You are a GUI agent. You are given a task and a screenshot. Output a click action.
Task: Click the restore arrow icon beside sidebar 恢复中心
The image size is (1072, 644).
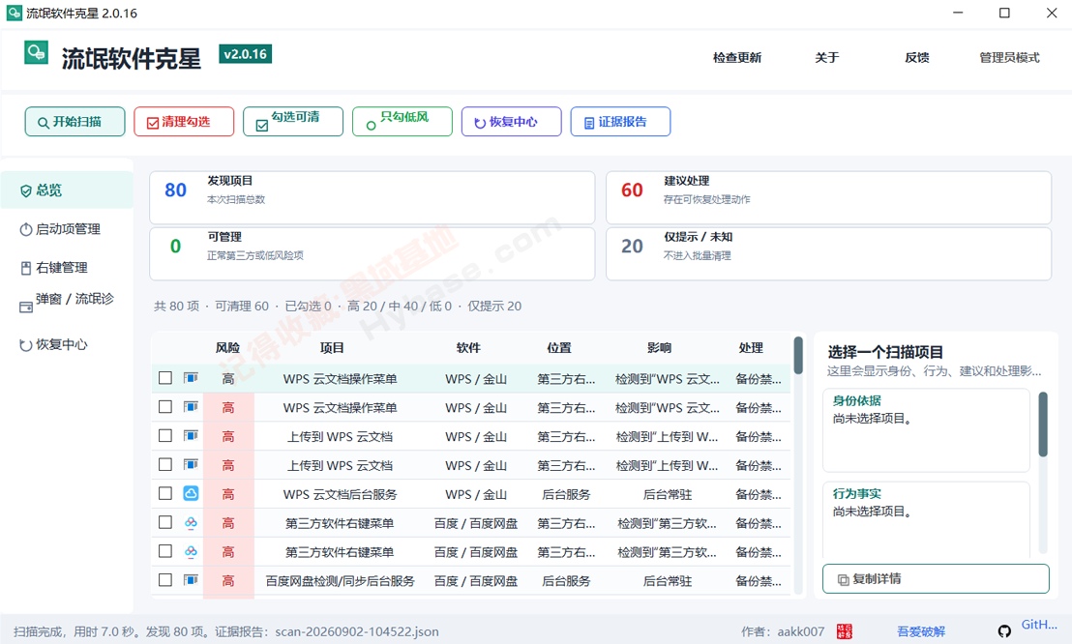pos(26,345)
